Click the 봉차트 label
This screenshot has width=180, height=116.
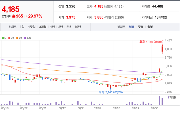(121, 27)
